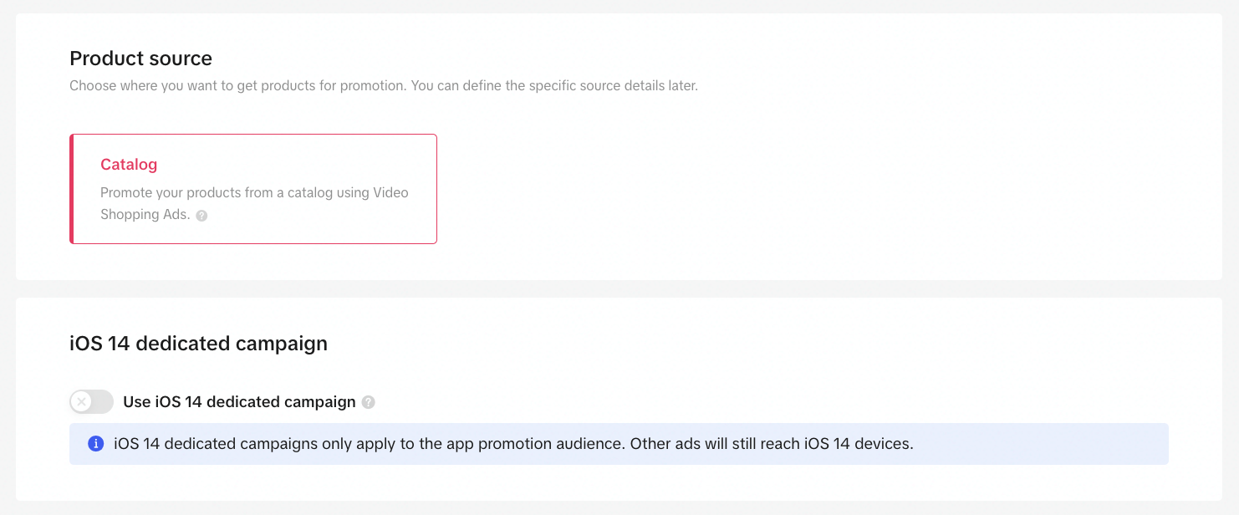Open help tooltip next to Video Shopping Ads
1239x515 pixels.
[201, 216]
